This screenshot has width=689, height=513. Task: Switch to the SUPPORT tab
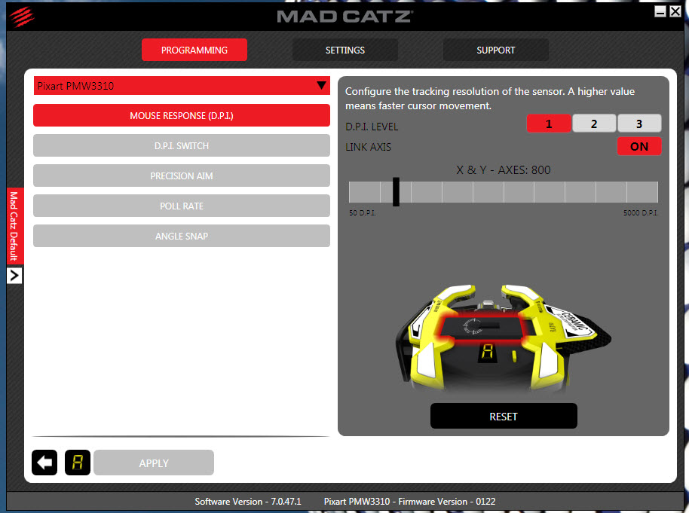point(496,50)
